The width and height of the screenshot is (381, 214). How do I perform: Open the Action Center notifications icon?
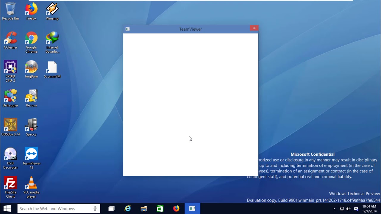[356, 209]
